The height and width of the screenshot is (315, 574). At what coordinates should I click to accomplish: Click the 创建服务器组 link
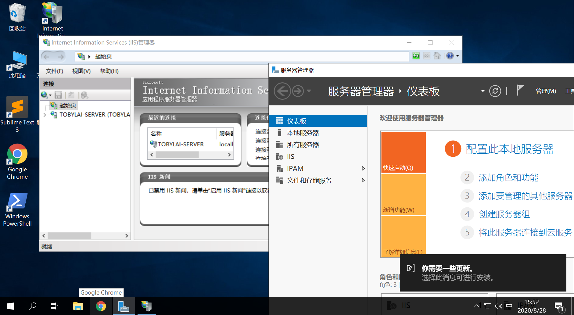504,214
